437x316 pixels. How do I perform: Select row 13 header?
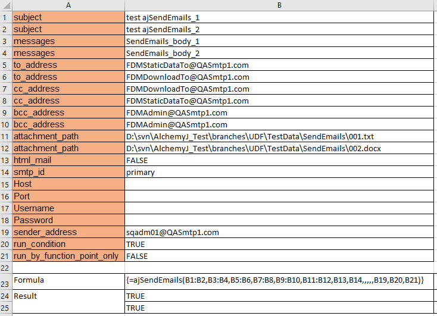[5, 161]
